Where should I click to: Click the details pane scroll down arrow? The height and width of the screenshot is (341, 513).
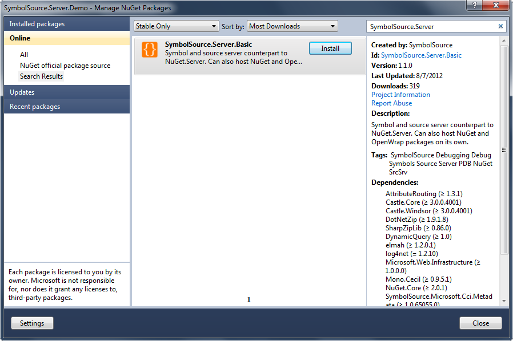[x=504, y=301]
